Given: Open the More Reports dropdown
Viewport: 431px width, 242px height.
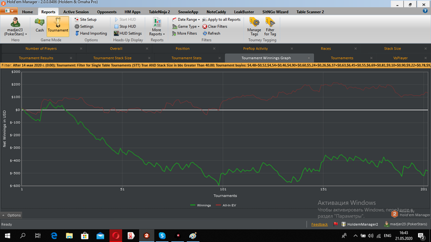Looking at the screenshot, I should tap(156, 27).
